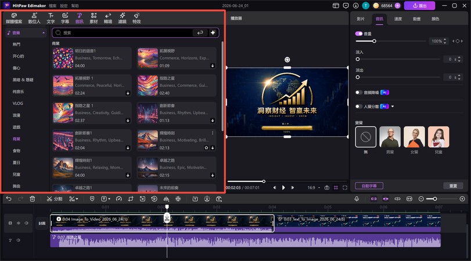Add coins with the purple plus icon
Viewport: 471px width, 261px height.
(397, 6)
